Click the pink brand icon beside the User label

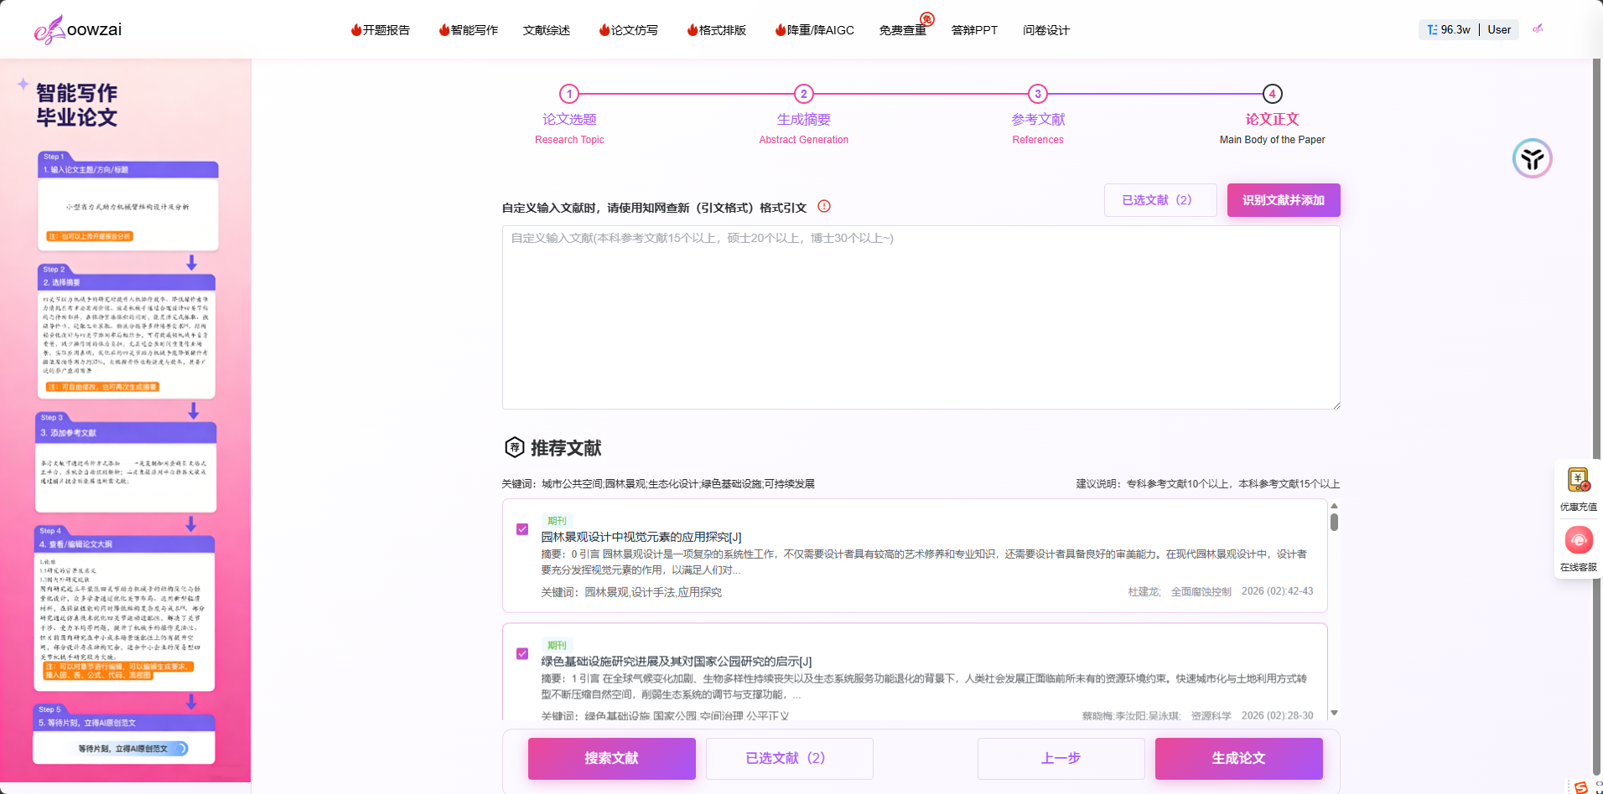click(x=1538, y=28)
